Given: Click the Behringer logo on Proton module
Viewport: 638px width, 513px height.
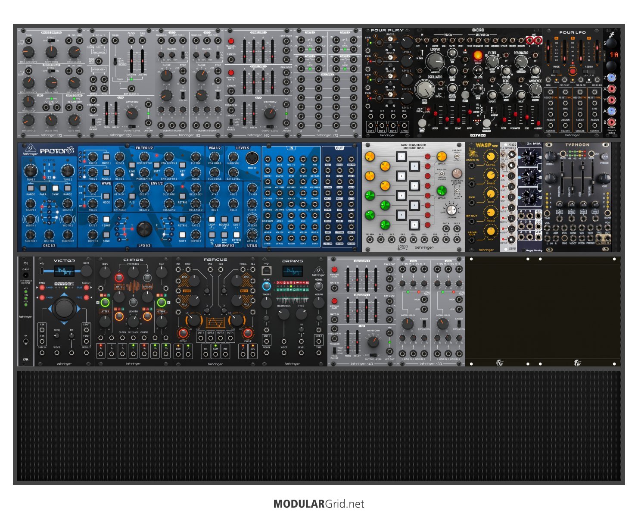Looking at the screenshot, I should pos(30,149).
